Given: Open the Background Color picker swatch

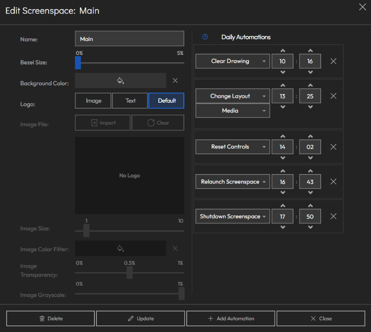Looking at the screenshot, I should [x=120, y=80].
